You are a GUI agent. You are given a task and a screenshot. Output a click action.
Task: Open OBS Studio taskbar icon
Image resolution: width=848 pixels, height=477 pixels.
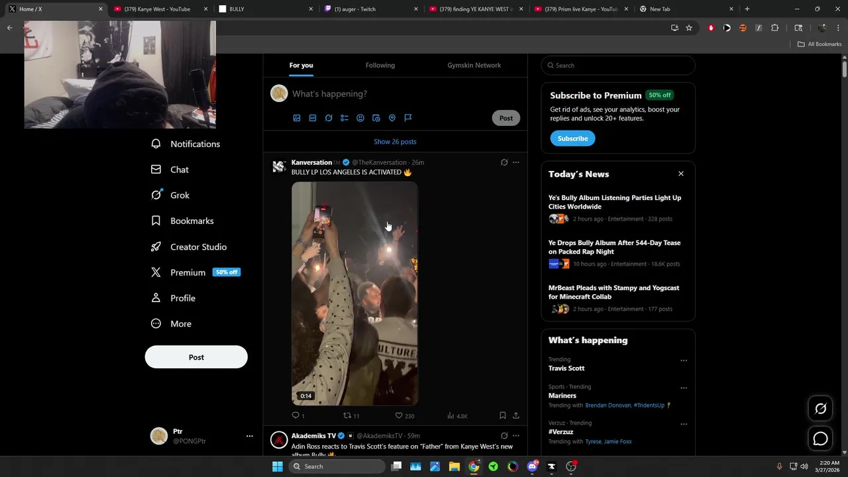pyautogui.click(x=571, y=466)
